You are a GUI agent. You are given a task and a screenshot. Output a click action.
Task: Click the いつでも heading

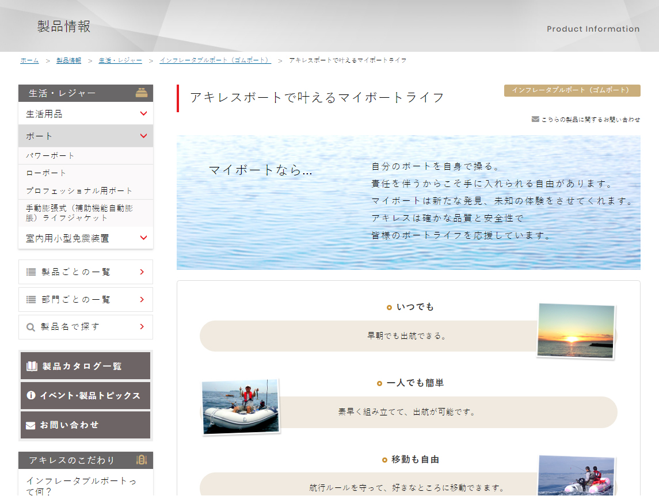click(x=415, y=307)
